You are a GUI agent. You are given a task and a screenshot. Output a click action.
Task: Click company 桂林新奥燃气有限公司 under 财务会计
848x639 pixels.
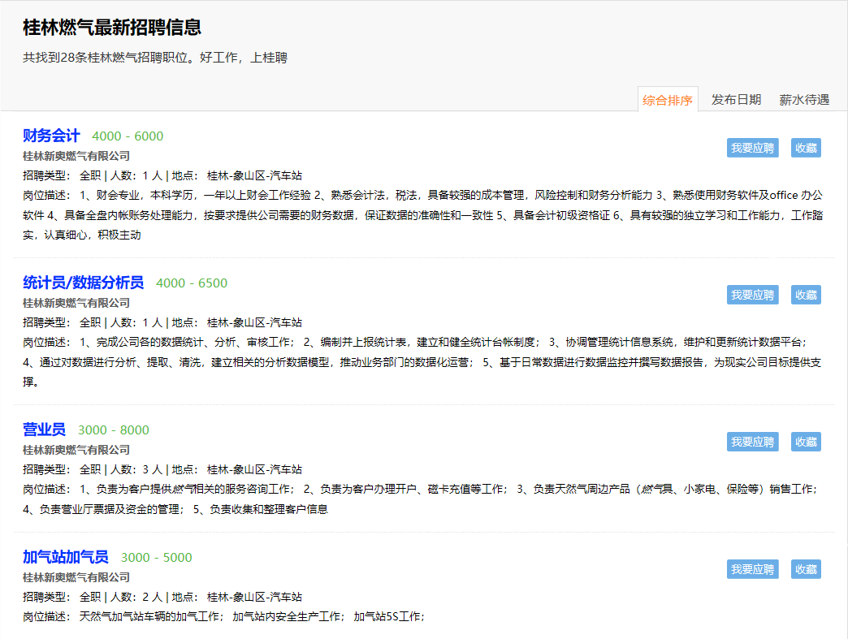point(76,156)
